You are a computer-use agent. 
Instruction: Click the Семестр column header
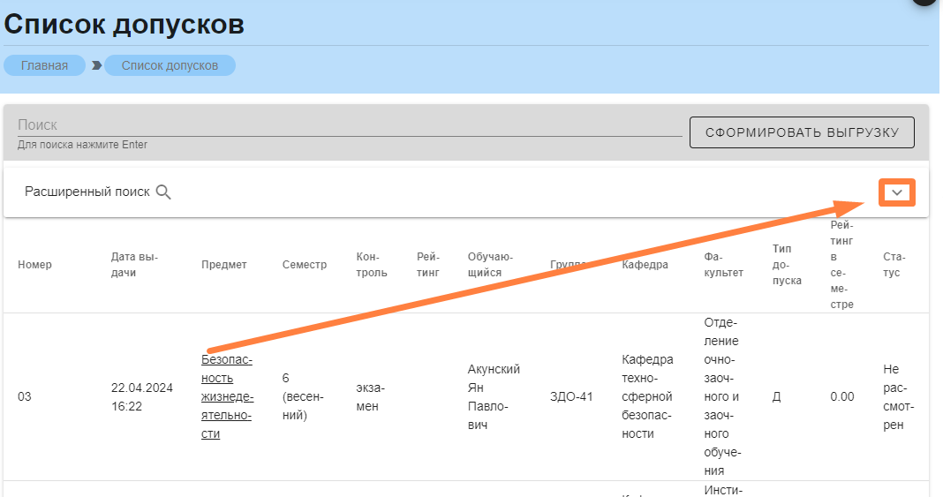pyautogui.click(x=304, y=265)
